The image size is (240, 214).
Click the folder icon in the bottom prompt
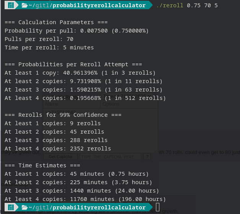click(24, 208)
